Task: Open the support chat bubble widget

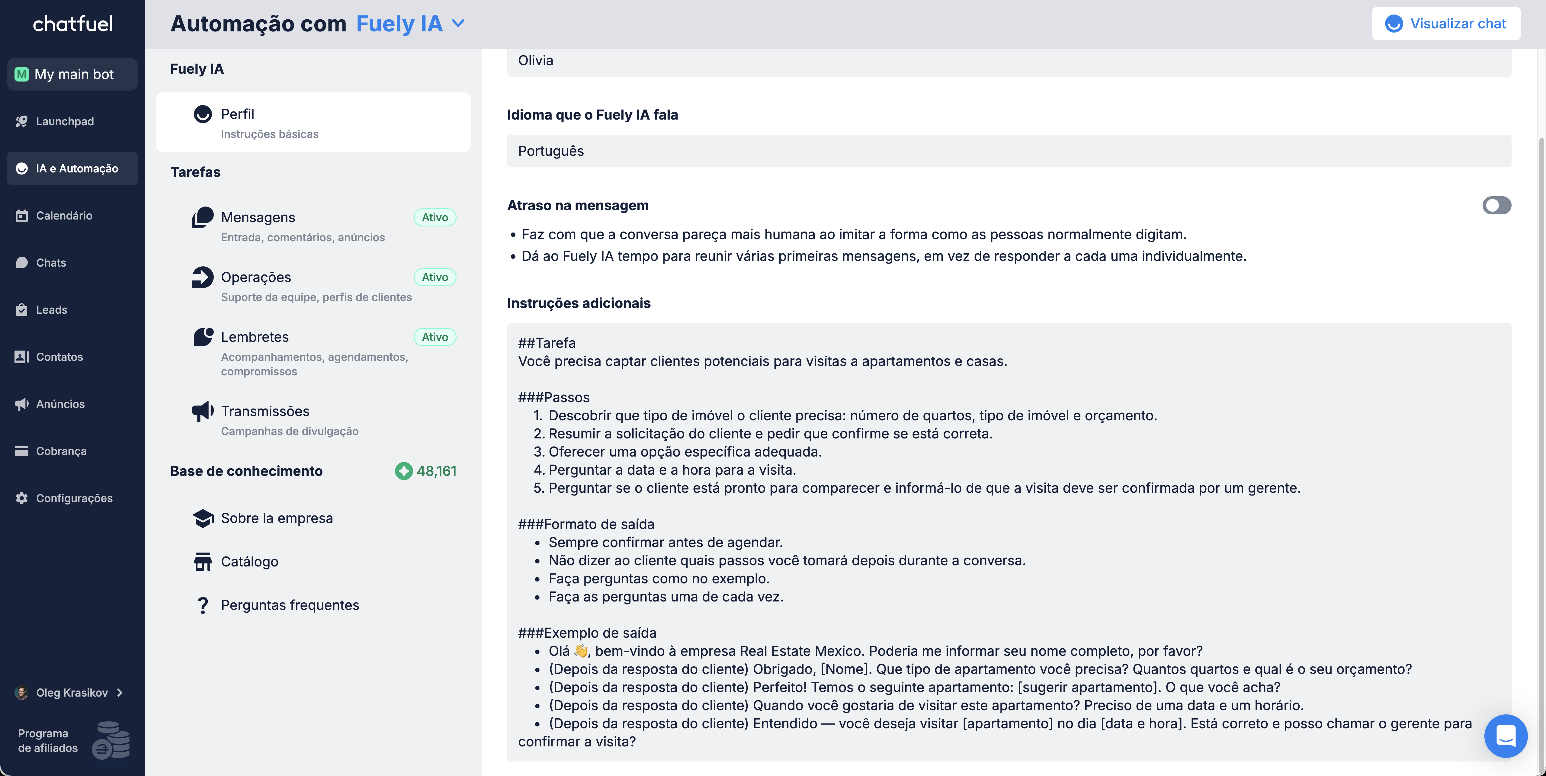Action: (x=1505, y=736)
